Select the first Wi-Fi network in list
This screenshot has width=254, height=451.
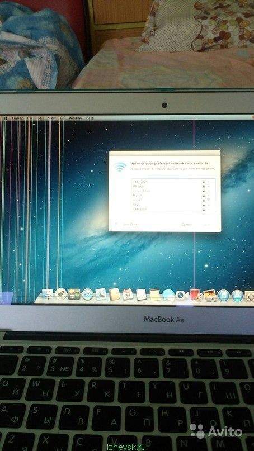(173, 182)
